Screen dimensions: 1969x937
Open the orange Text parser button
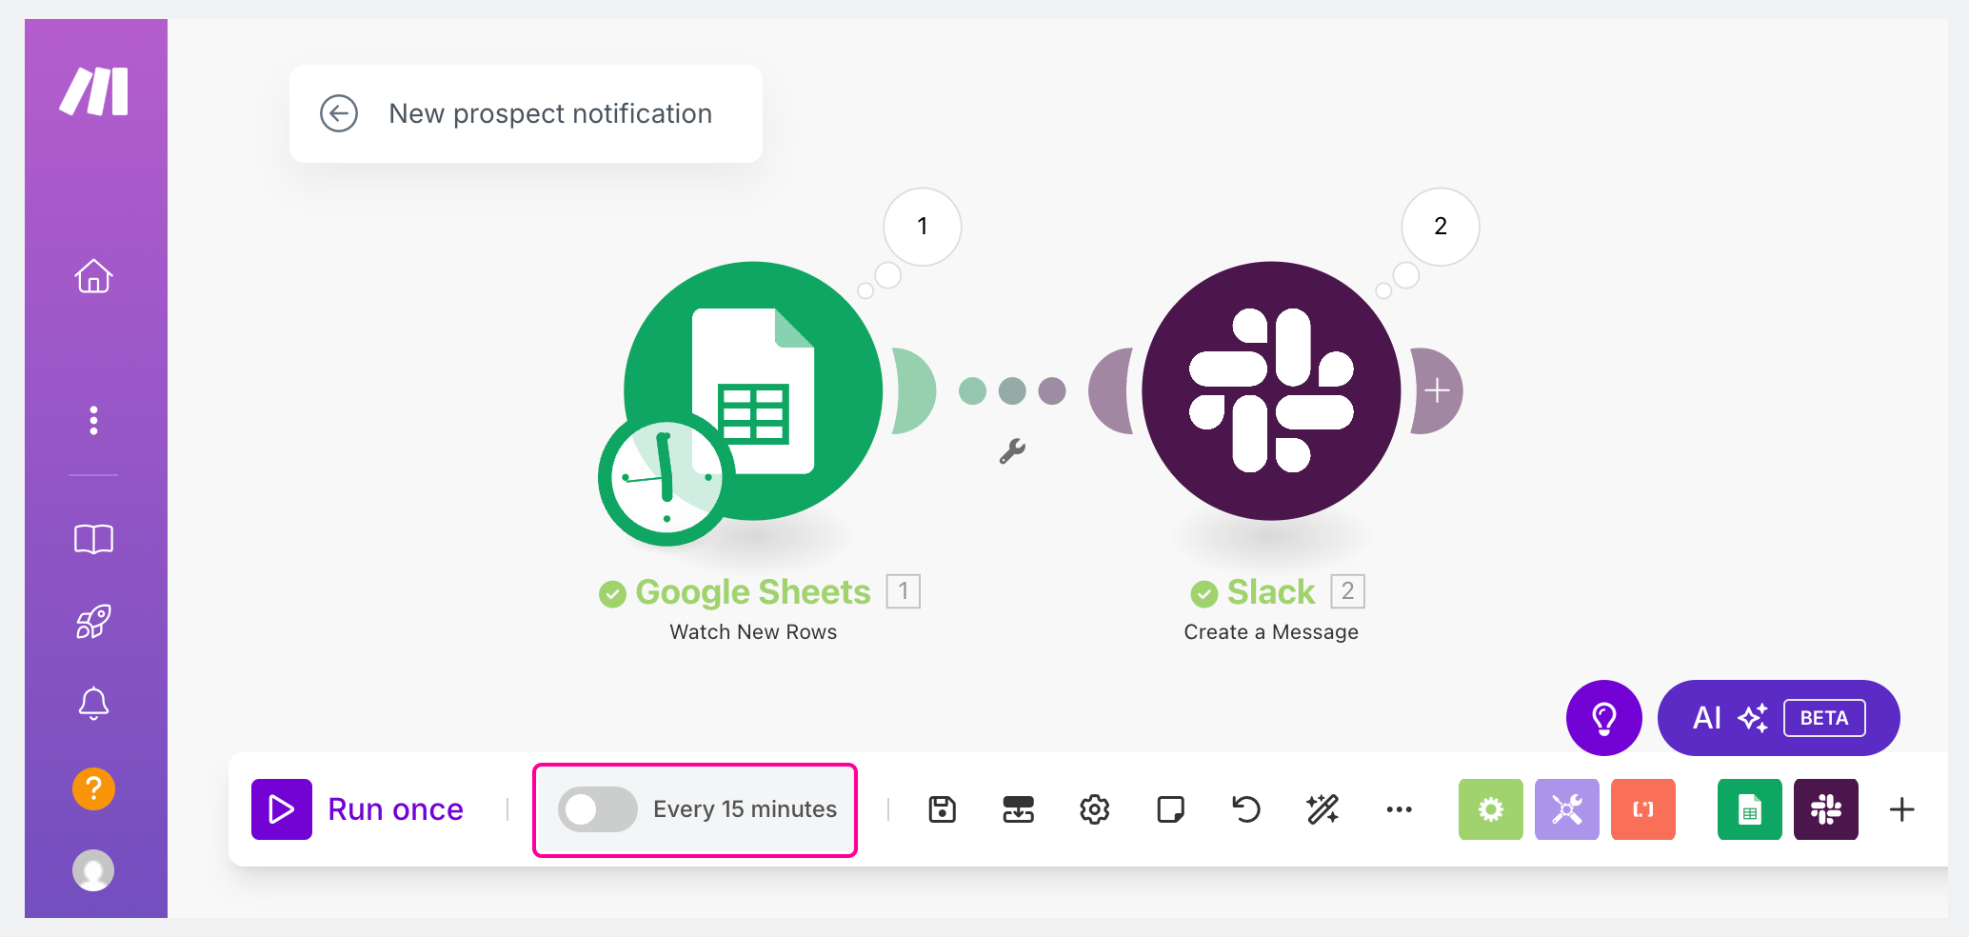click(1643, 809)
